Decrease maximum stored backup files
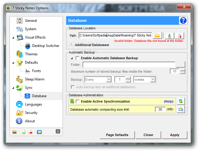Image resolution: width=199 pixels, height=151 pixels. [183, 72]
